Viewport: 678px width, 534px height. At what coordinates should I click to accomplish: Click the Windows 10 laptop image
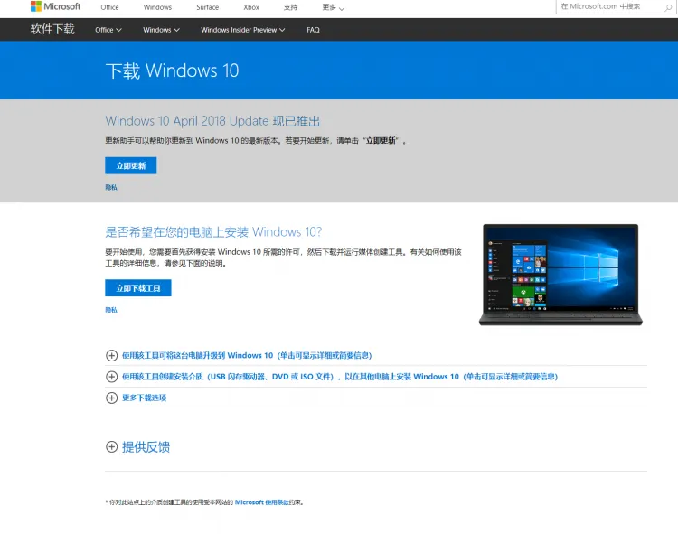560,275
